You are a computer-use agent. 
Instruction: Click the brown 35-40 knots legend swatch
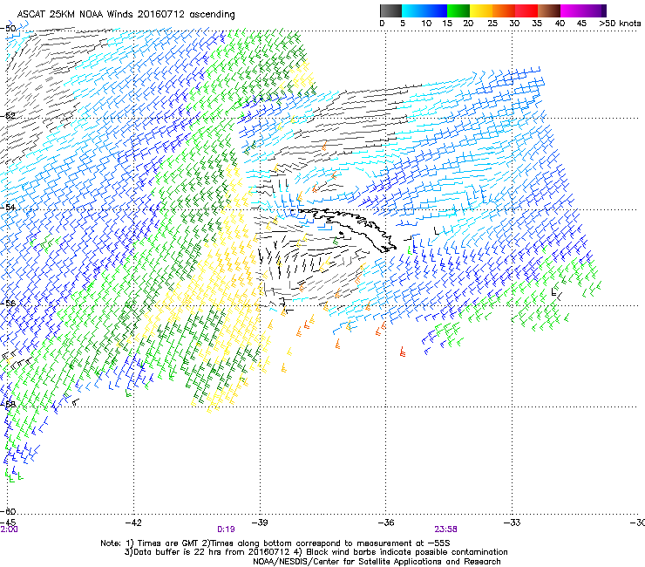[549, 10]
